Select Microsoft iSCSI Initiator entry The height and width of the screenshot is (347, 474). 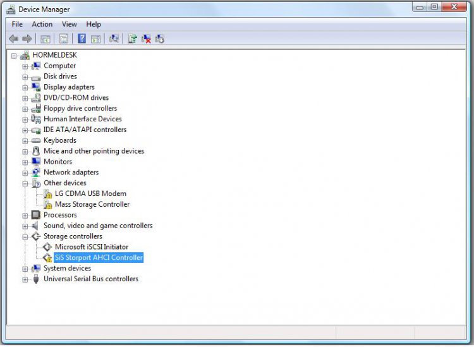pos(92,247)
